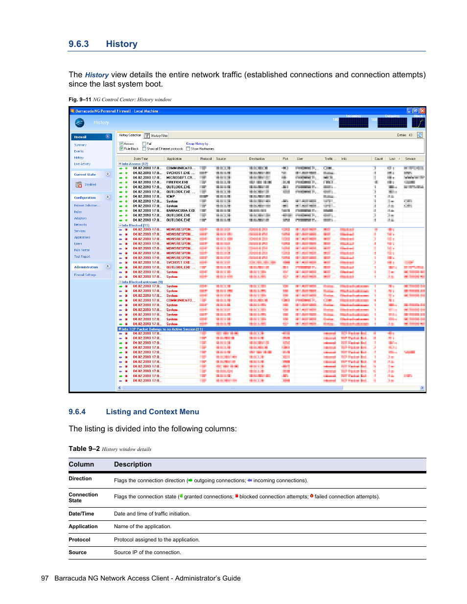Open Ruleset Selection in Configuration
This screenshot has height=604, width=467.
click(87, 205)
